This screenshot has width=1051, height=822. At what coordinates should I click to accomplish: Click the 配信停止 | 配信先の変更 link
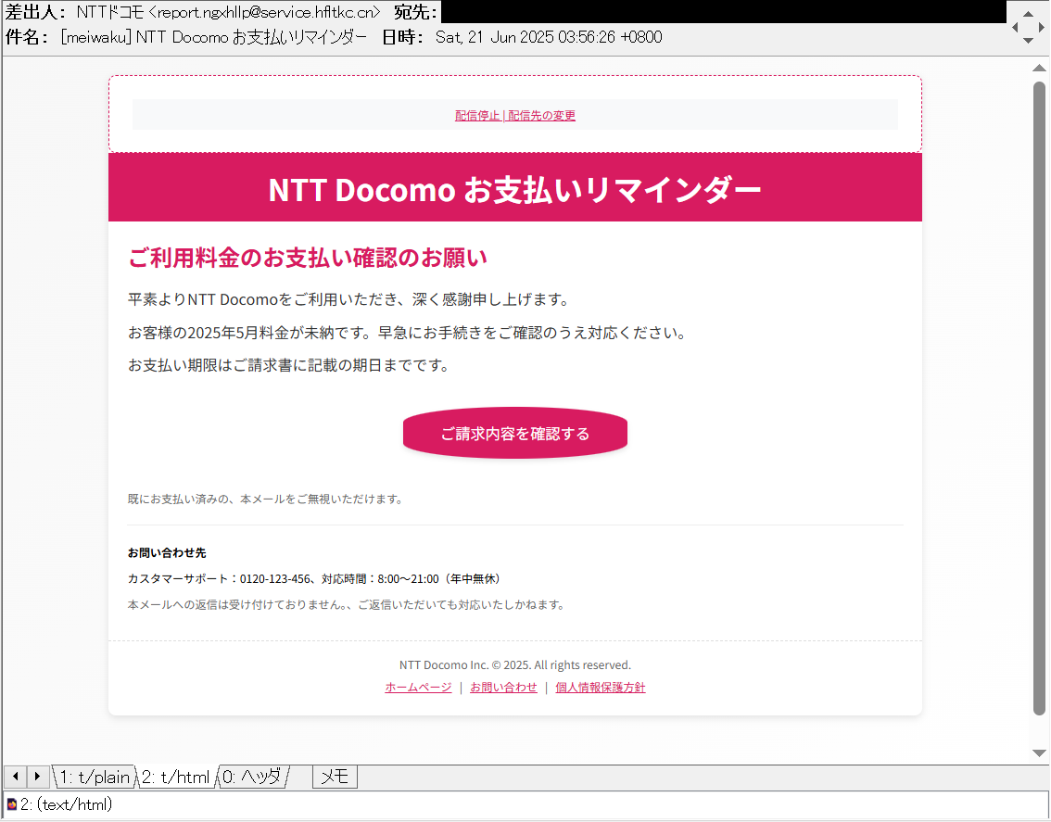coord(514,115)
